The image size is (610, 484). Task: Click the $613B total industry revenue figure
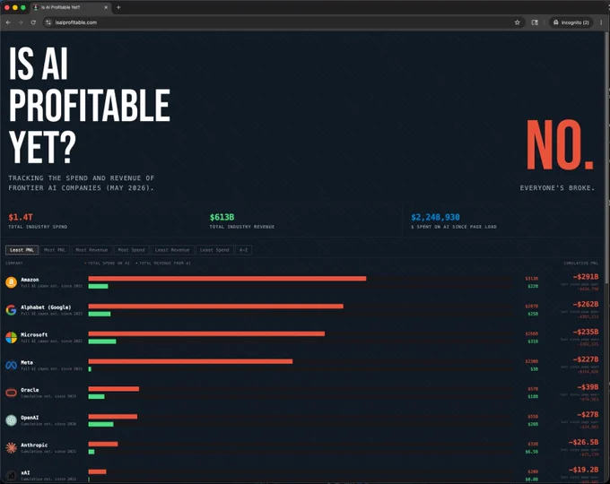(222, 217)
